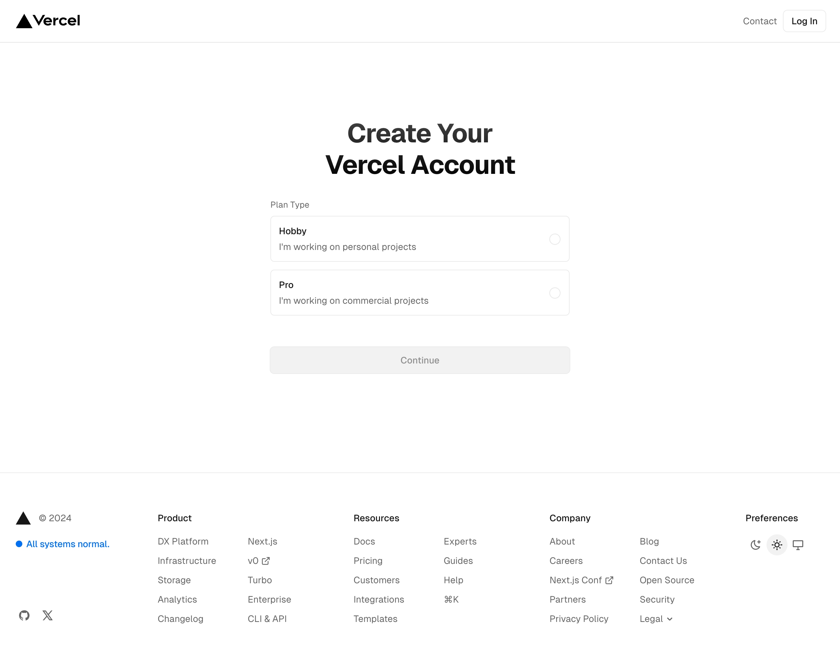Open the Integrations footer link
The image size is (840, 660).
pyautogui.click(x=379, y=599)
